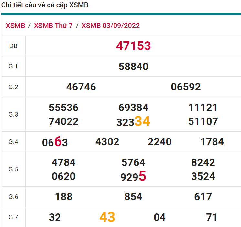Click the G.3 number 55536

pos(64,108)
